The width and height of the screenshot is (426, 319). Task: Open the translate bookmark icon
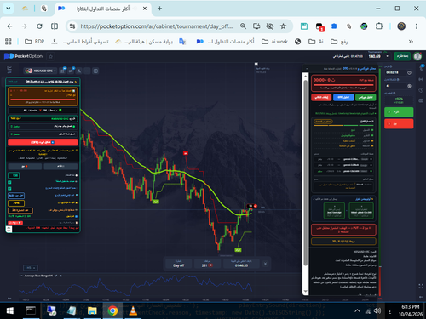[182, 42]
